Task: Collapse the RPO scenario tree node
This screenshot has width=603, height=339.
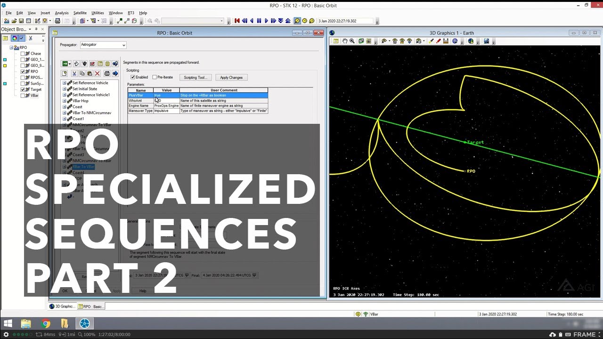Action: [11, 48]
